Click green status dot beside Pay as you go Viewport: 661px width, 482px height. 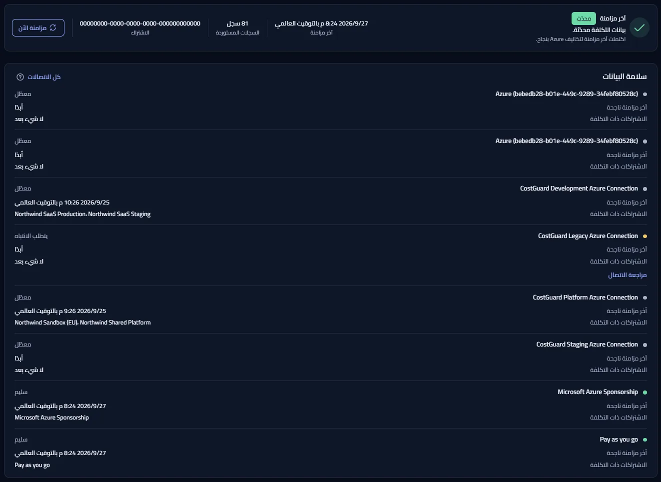[645, 440]
